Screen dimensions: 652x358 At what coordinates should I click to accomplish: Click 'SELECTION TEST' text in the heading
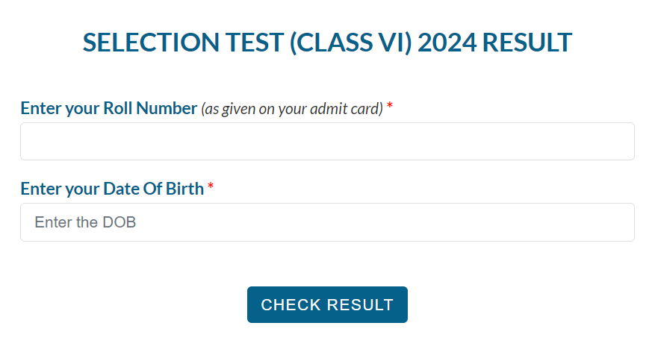pos(182,43)
